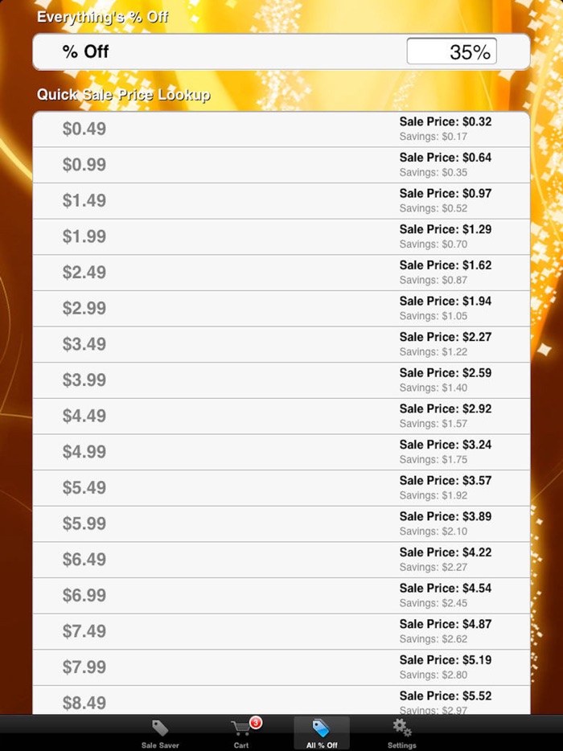Switch to the Cart tab
The width and height of the screenshot is (563, 751).
point(240,732)
